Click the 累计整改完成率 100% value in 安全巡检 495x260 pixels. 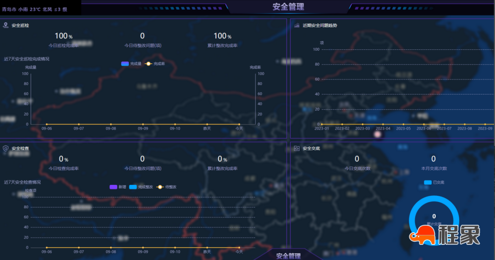pyautogui.click(x=222, y=36)
